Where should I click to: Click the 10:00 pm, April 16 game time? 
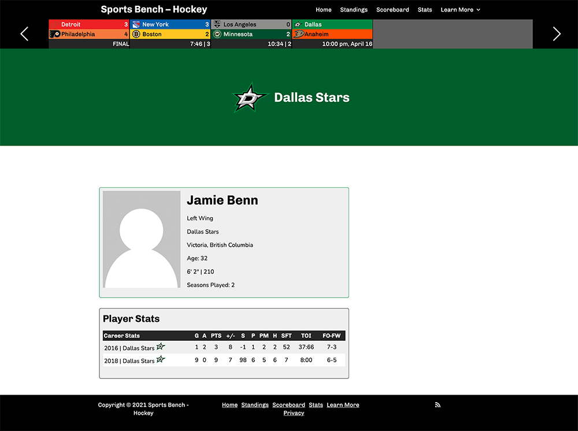[347, 44]
